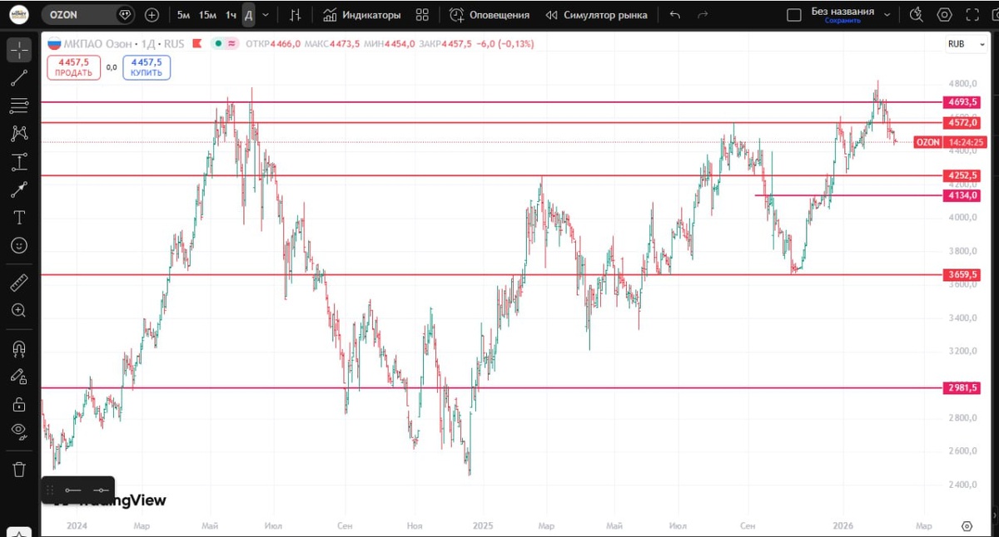Add symbol to compare with plus icon
This screenshot has width=999, height=537.
152,15
